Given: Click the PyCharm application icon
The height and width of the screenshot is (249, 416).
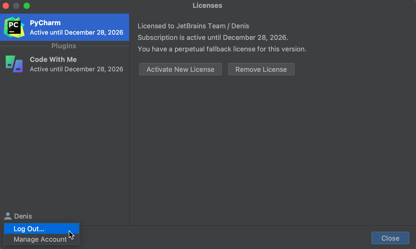Looking at the screenshot, I should [x=14, y=27].
